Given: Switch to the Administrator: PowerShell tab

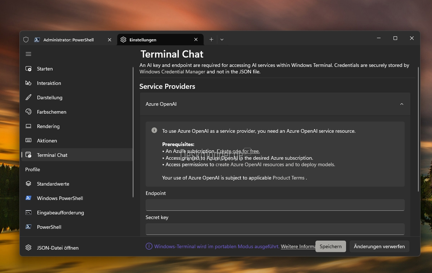Looking at the screenshot, I should pyautogui.click(x=69, y=40).
